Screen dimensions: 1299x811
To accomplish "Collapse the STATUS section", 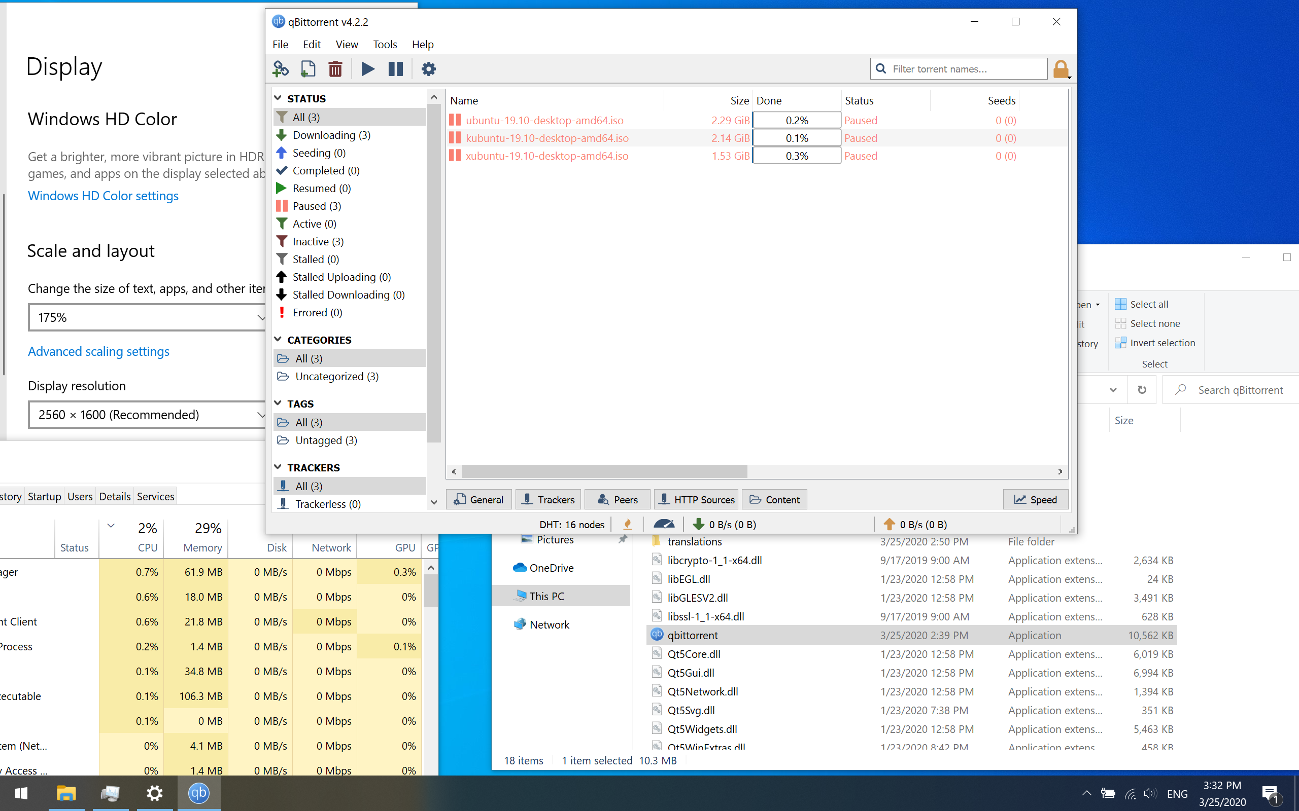I will coord(278,98).
